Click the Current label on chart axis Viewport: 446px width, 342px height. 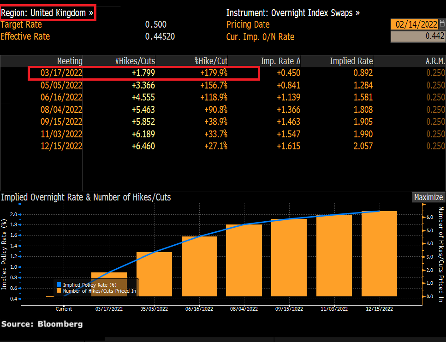(x=64, y=308)
